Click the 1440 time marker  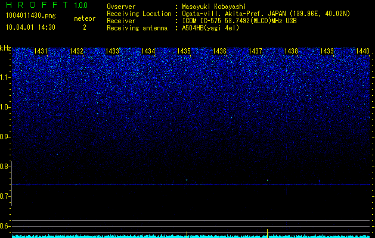[363, 51]
